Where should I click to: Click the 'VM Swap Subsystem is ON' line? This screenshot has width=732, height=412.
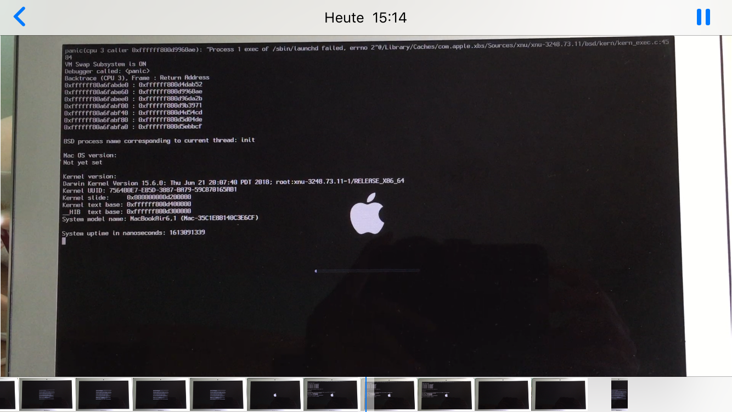[x=105, y=64]
